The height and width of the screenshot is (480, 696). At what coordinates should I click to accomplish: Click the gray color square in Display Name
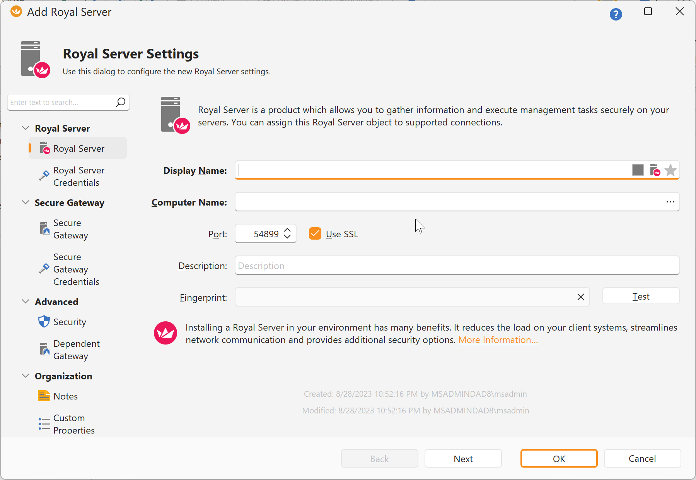(638, 170)
